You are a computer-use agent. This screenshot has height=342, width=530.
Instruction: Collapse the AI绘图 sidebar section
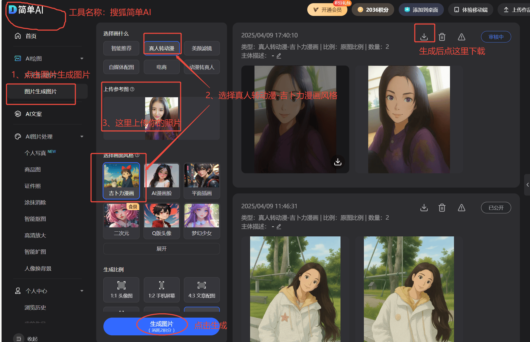point(82,59)
